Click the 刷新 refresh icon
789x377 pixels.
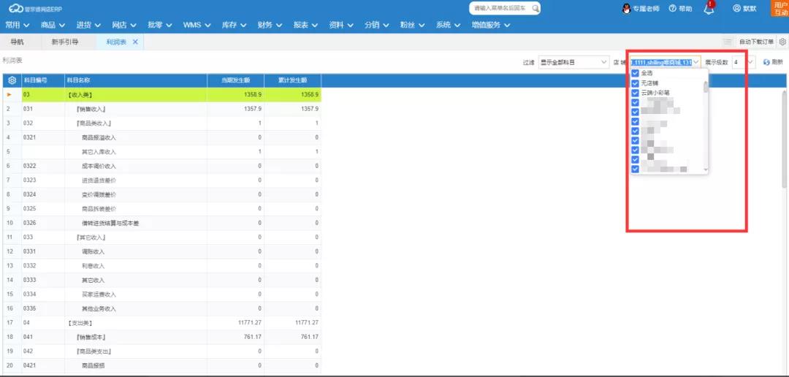(x=766, y=62)
